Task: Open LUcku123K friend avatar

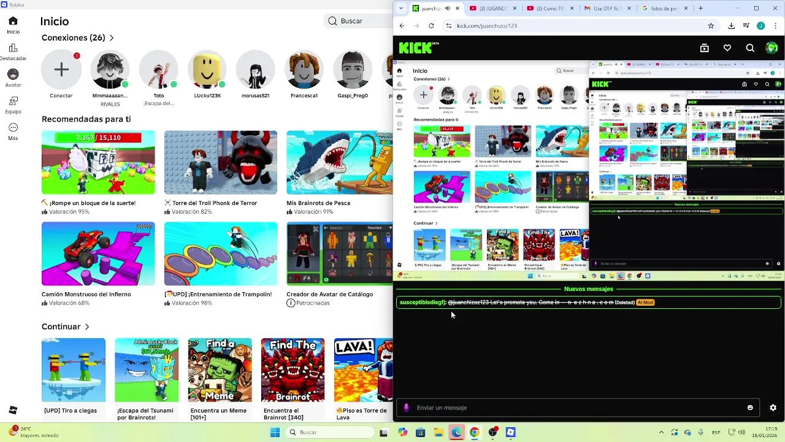Action: 207,69
